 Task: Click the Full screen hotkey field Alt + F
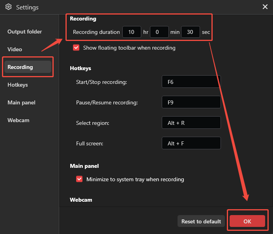pyautogui.click(x=191, y=143)
